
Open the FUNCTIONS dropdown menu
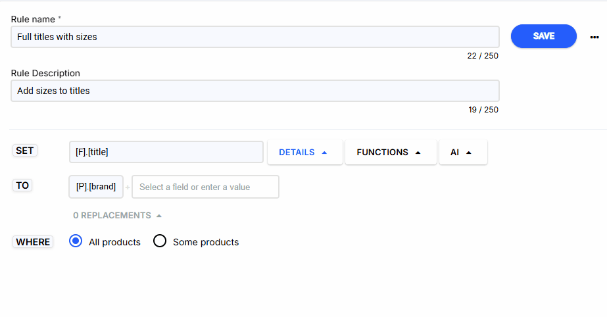(x=390, y=152)
